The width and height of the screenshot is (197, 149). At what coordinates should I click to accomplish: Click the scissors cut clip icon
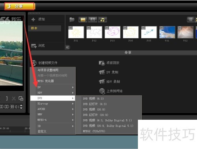point(14,98)
